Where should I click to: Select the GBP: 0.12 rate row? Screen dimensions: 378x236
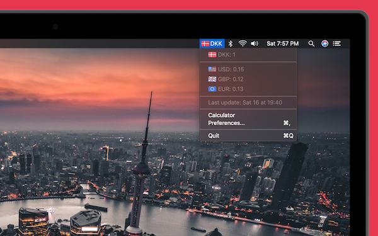(248, 79)
